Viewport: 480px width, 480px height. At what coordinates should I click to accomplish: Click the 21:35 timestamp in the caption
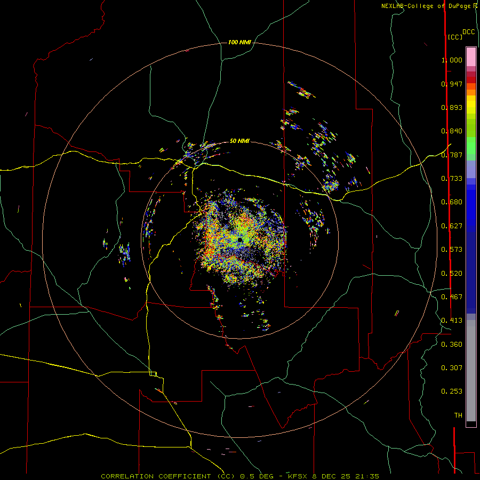[x=367, y=476]
